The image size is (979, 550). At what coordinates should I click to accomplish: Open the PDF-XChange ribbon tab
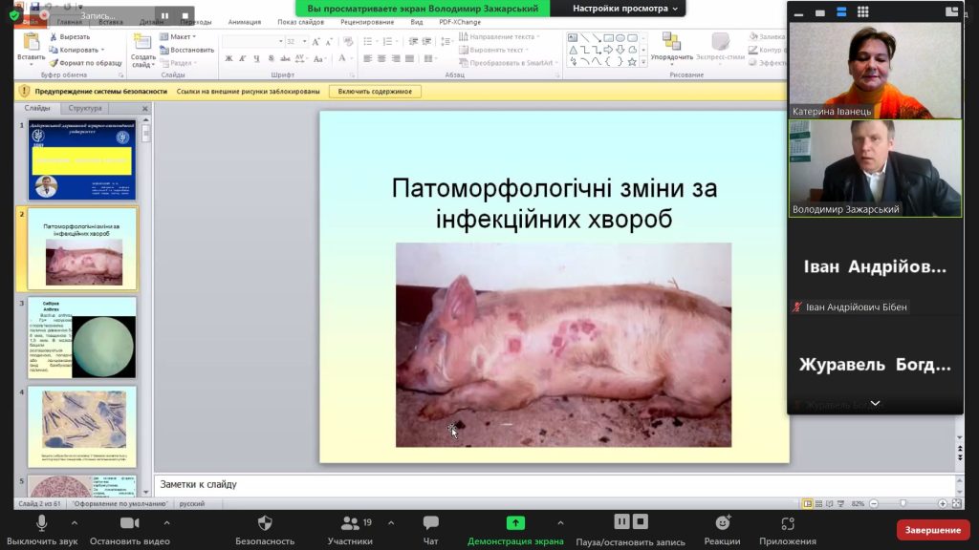click(x=460, y=22)
